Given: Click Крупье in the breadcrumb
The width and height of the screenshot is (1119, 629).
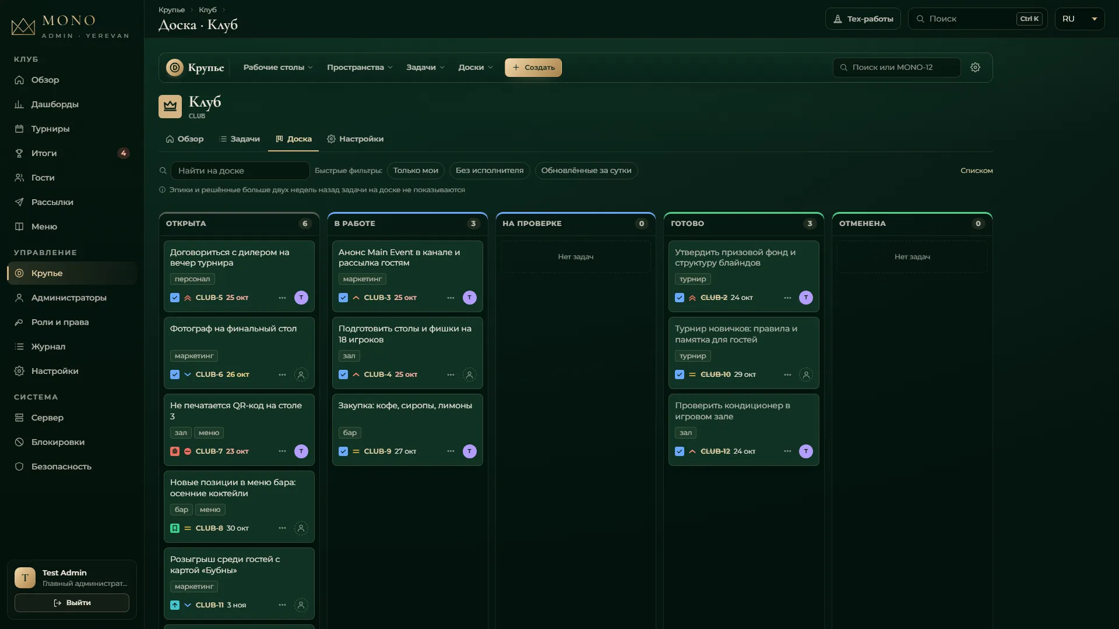Looking at the screenshot, I should coord(171,10).
